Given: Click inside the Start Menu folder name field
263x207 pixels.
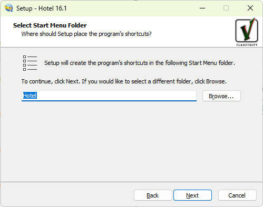Looking at the screenshot, I should pos(109,96).
